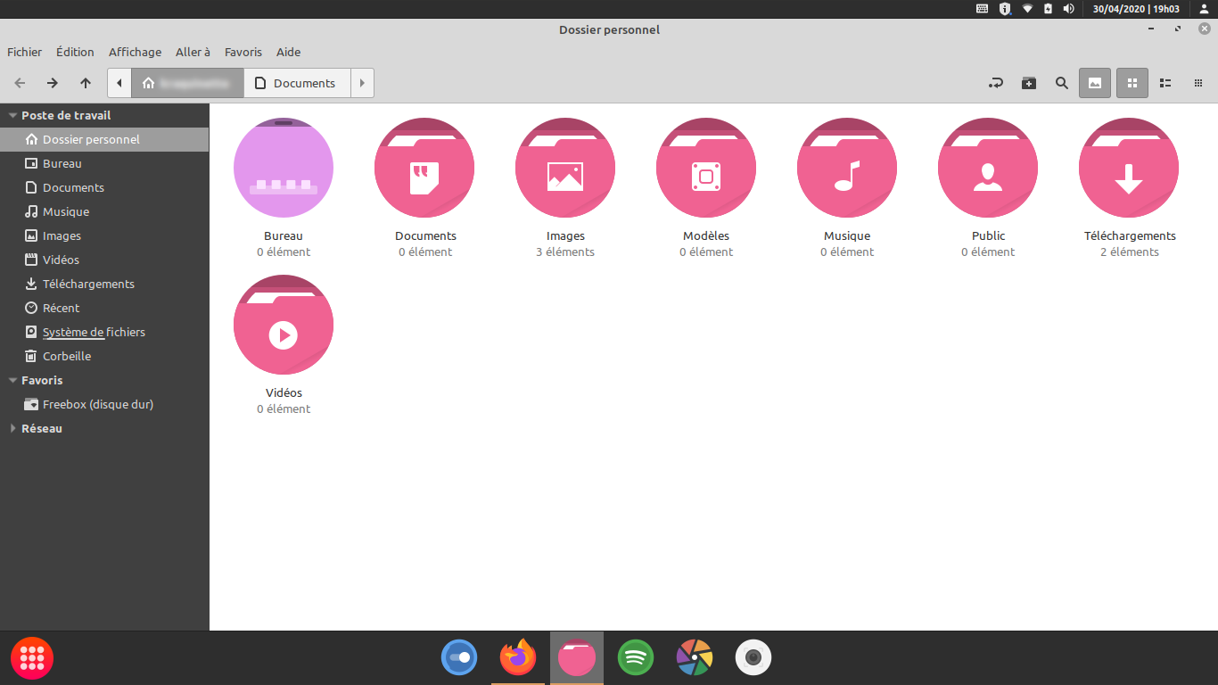The height and width of the screenshot is (685, 1218).
Task: Open the webcam app in the dock
Action: tap(753, 658)
